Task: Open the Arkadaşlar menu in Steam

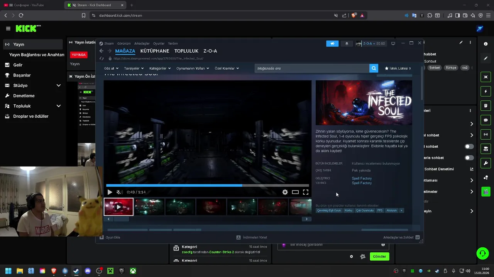Action: click(x=142, y=43)
